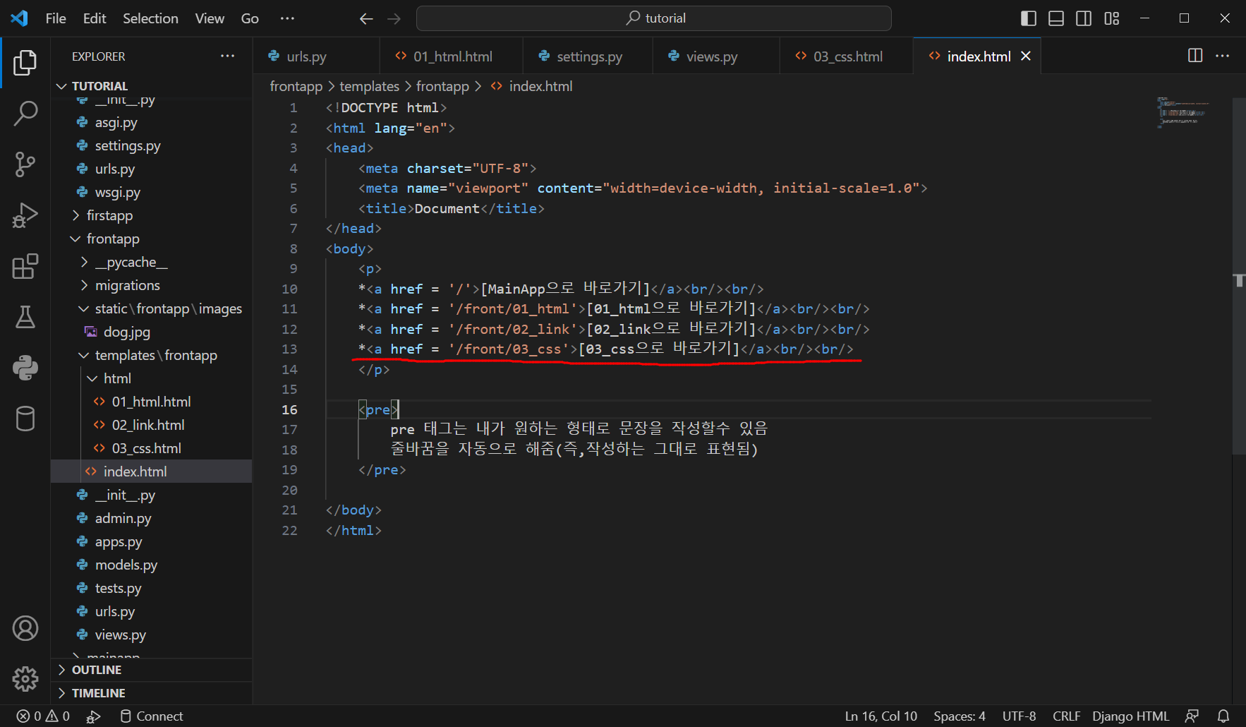The image size is (1246, 727).
Task: Click the debug launch icon in status bar
Action: click(x=93, y=716)
